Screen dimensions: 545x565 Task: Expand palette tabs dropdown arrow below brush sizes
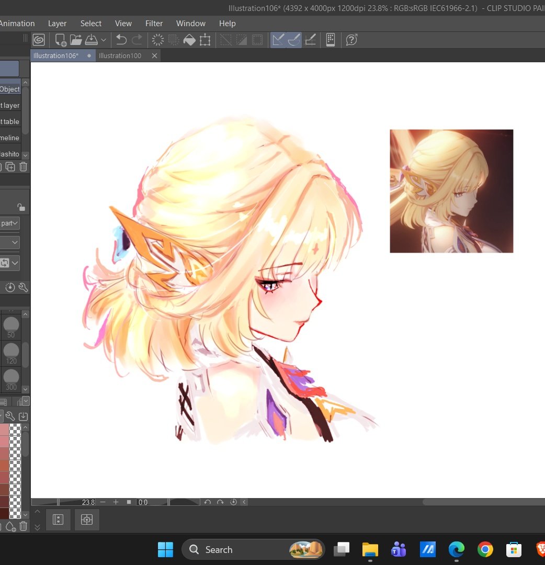coord(26,401)
